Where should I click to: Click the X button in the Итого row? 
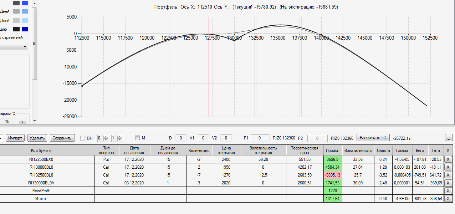(448, 199)
